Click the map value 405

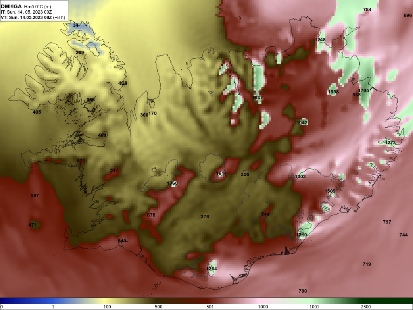(x=37, y=112)
